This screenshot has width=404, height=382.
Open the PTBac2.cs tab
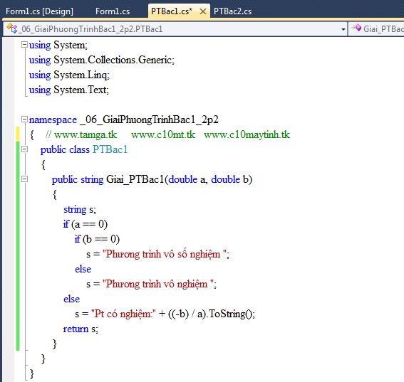click(x=232, y=11)
